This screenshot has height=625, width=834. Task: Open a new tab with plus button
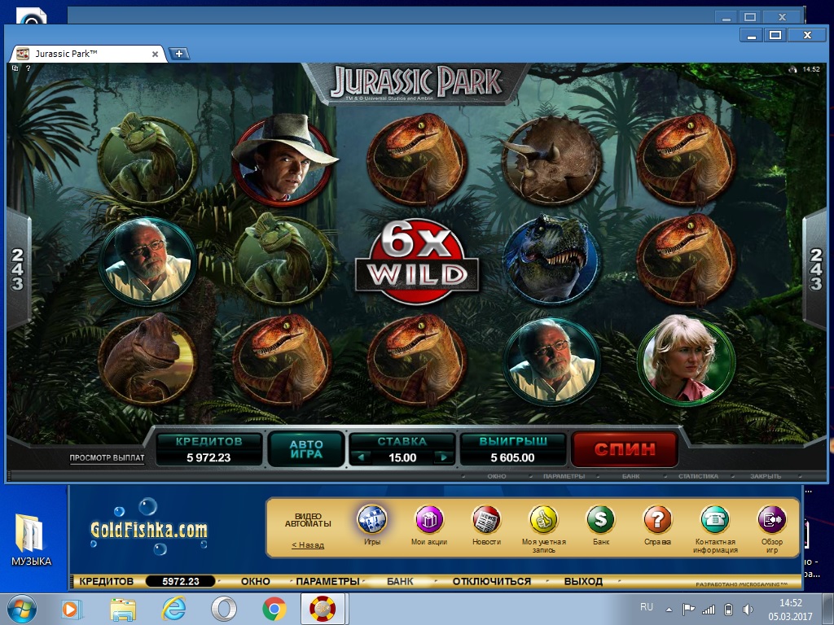pos(179,53)
